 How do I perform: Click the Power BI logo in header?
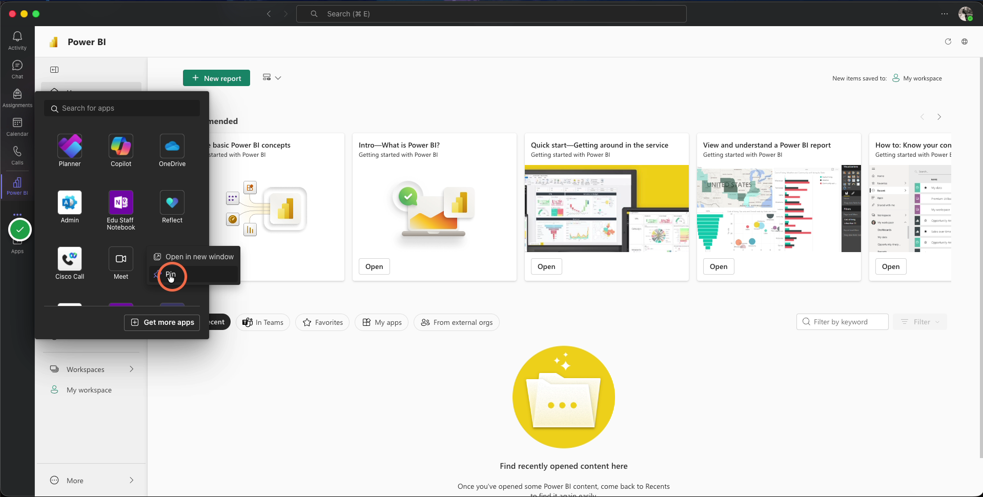[54, 42]
